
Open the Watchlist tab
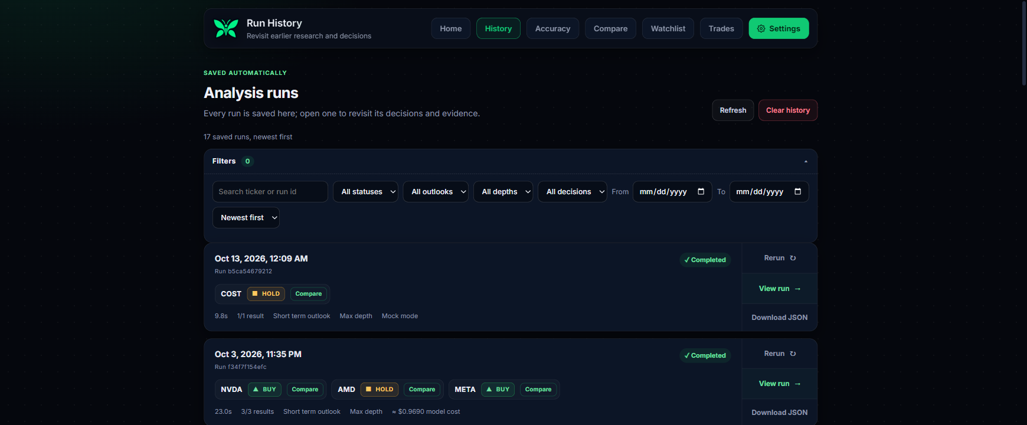(x=668, y=28)
